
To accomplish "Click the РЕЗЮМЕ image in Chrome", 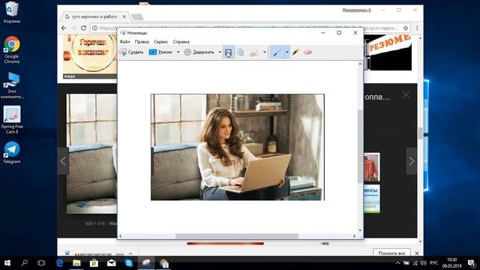I will [388, 52].
